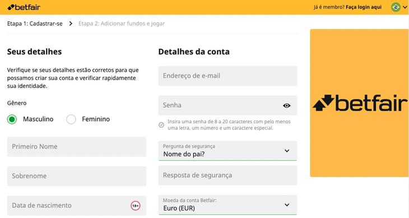This screenshot has height=218, width=409.
Task: Click the Betfair logo in header
Action: pyautogui.click(x=24, y=7)
